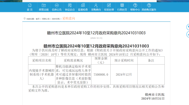
Task: Click the 帮助中心 question mark icon
Action: [x=135, y=5]
